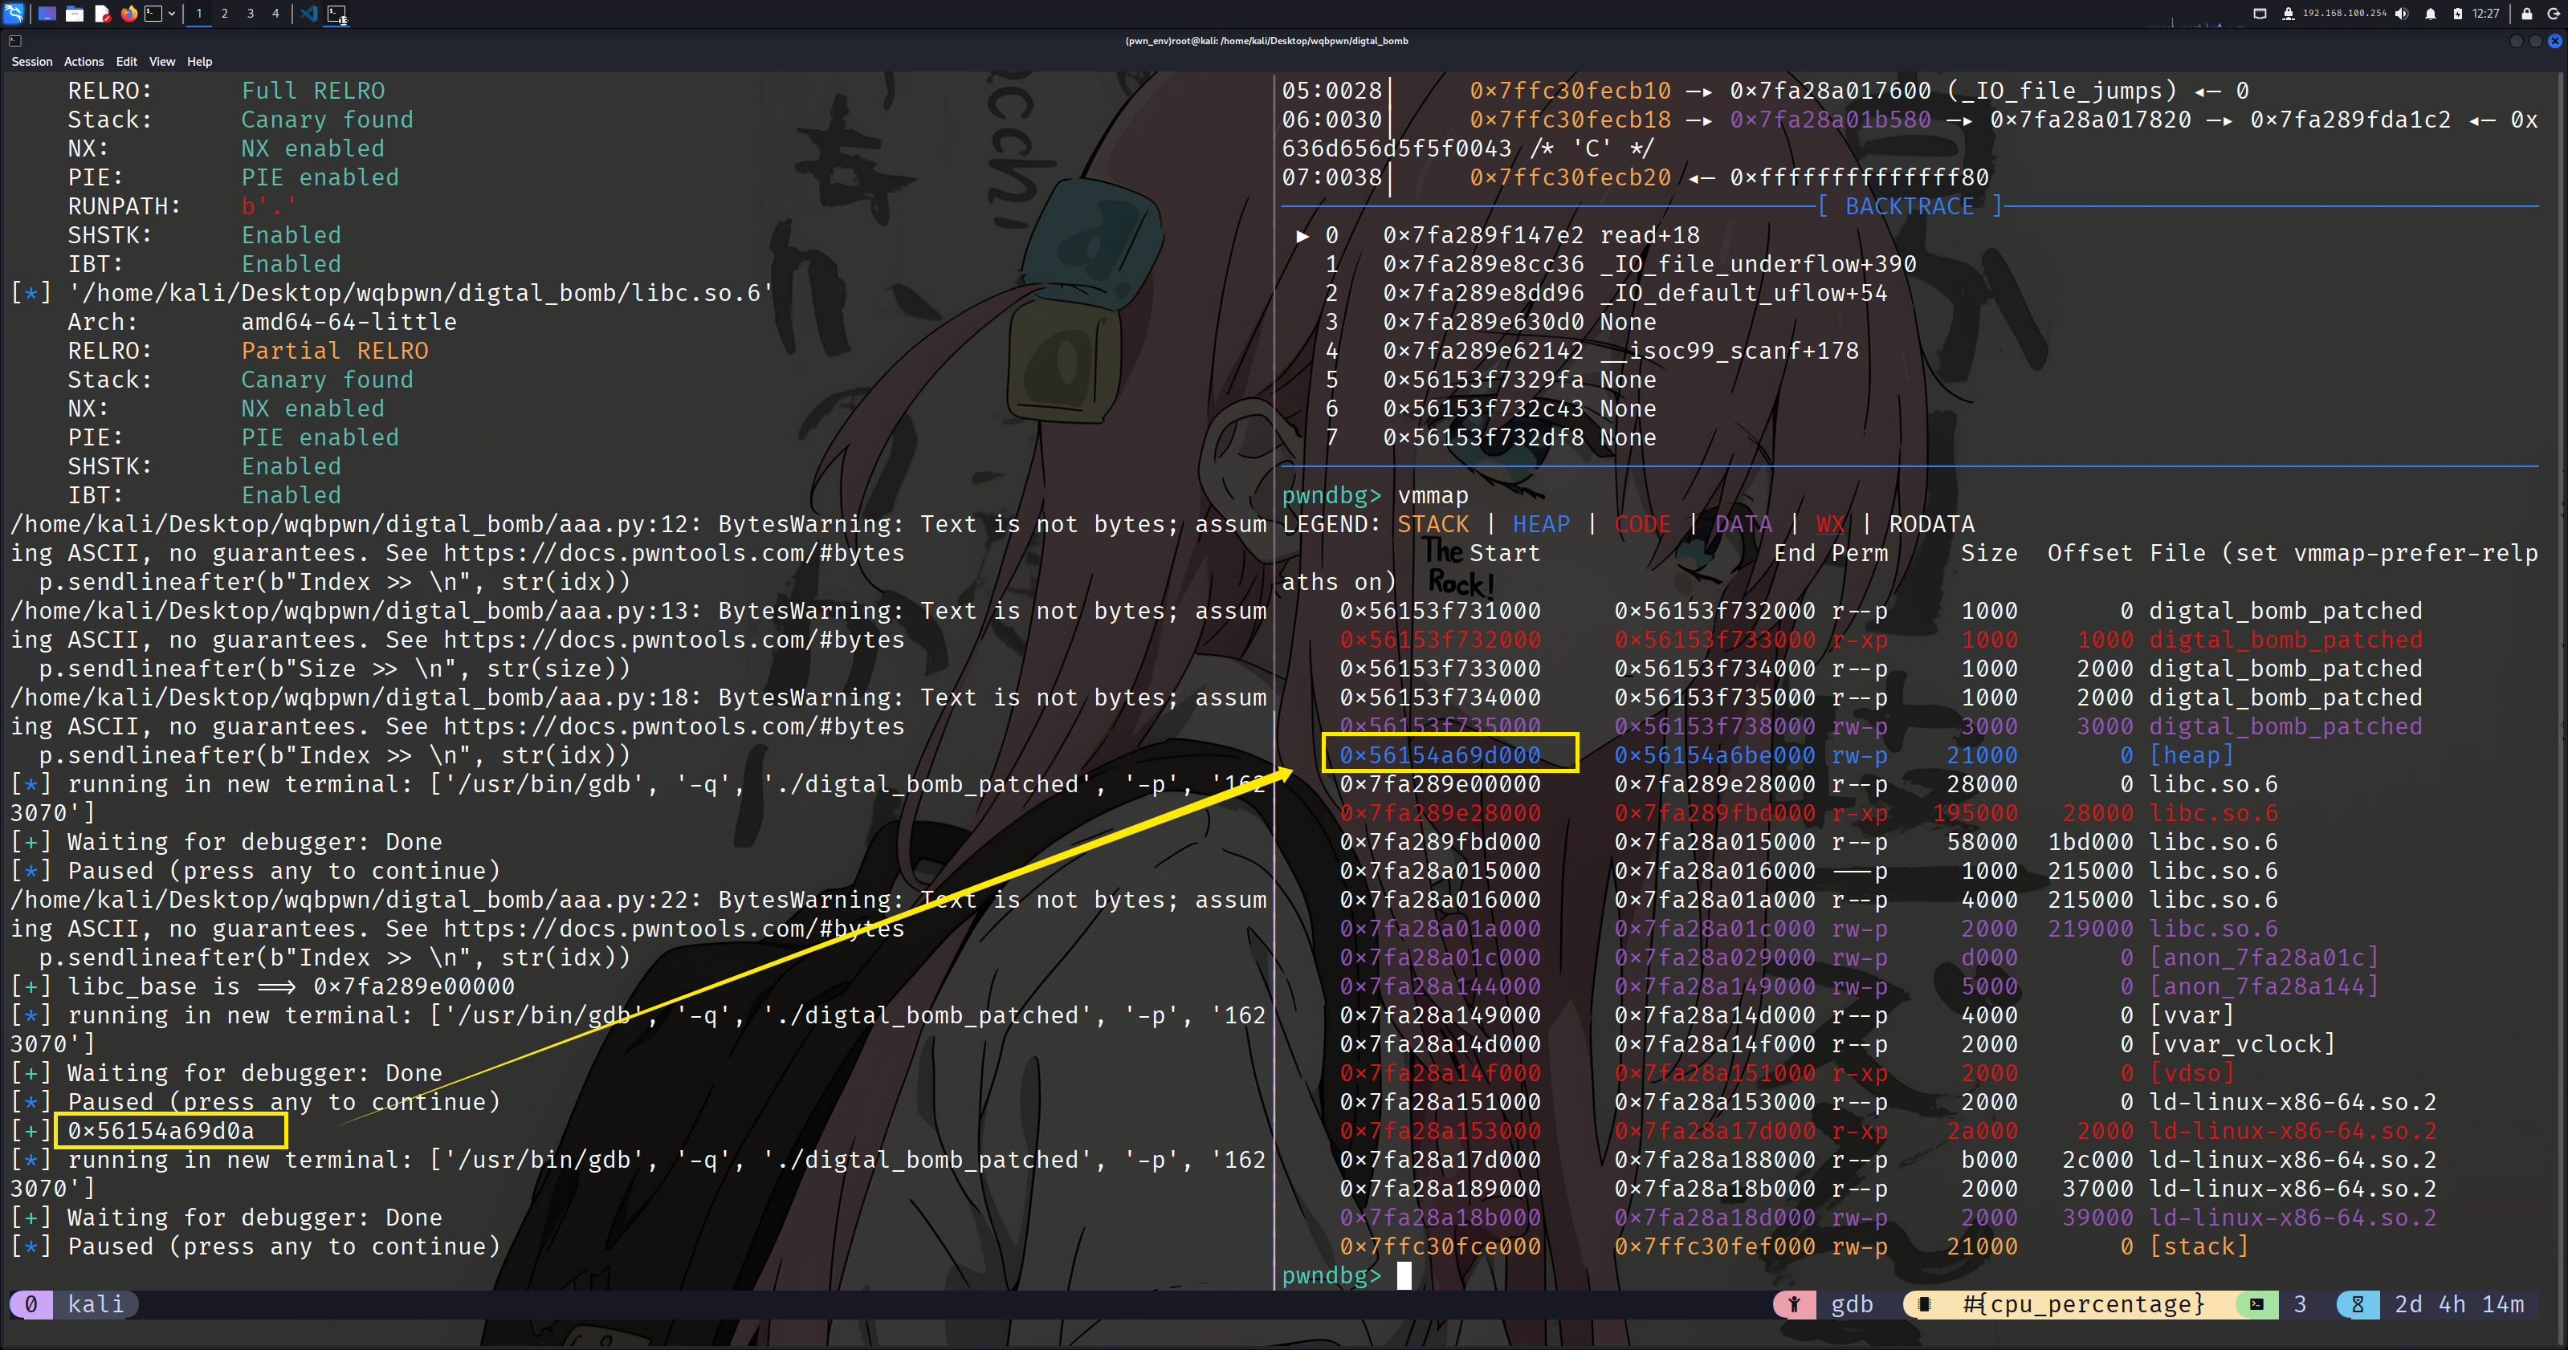Click the [heap] file label in vmmap
This screenshot has width=2568, height=1350.
pos(2191,755)
